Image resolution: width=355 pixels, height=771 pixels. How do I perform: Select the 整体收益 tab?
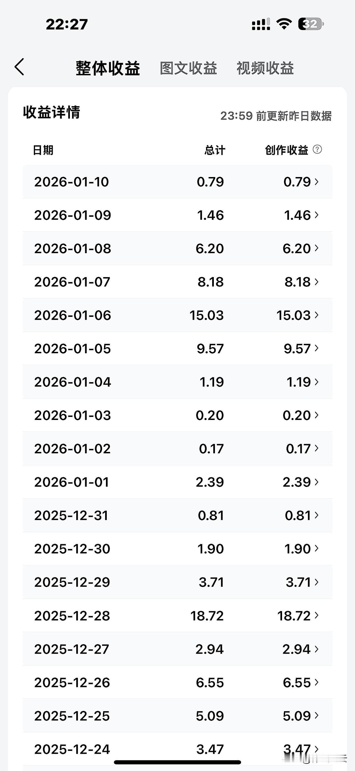point(108,68)
